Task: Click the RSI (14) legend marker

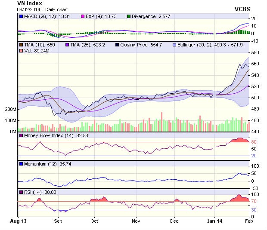Action: tap(21, 192)
